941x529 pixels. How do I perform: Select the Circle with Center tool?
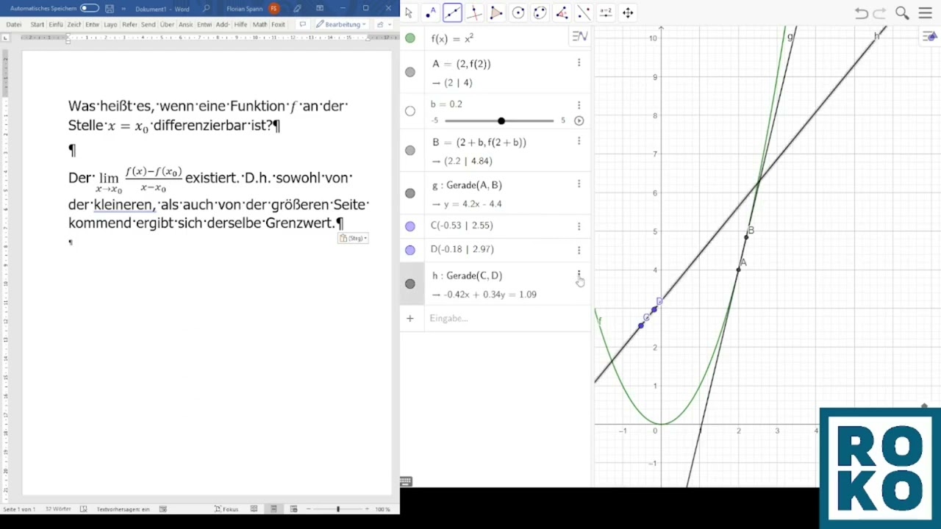pyautogui.click(x=518, y=12)
